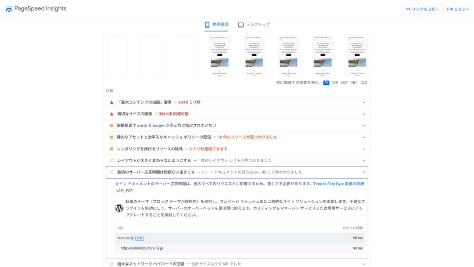Click the PageSpeed Insights logo icon
Viewport: 474px width, 267px height.
point(9,9)
